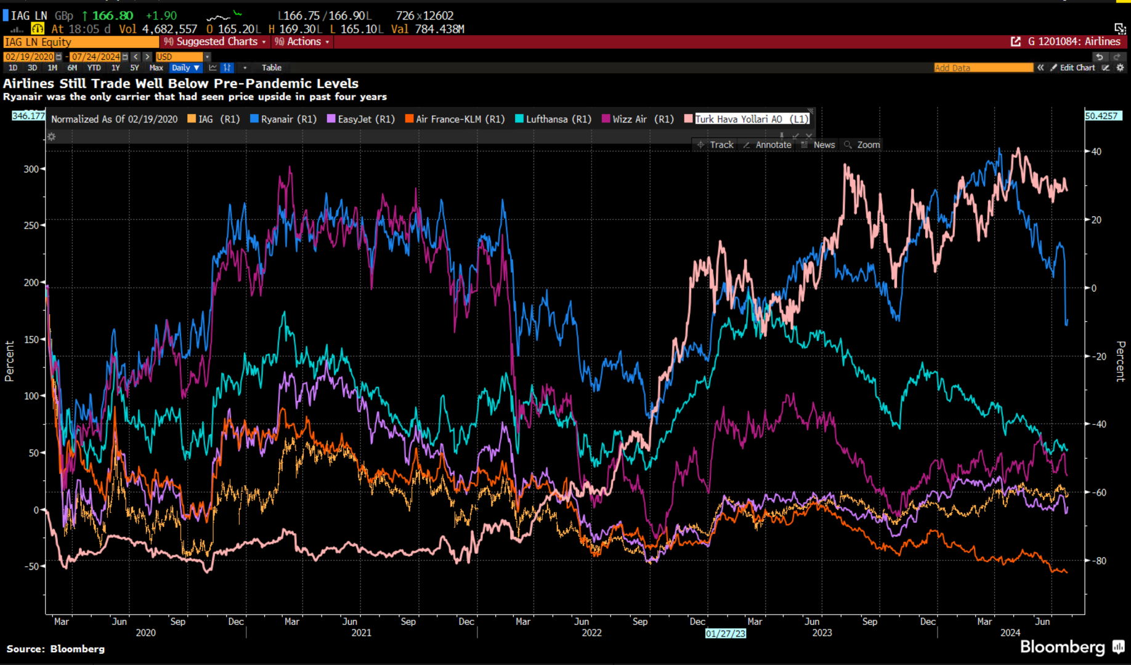This screenshot has width=1131, height=665.
Task: Open legend settings gear icon
Action: pyautogui.click(x=52, y=137)
